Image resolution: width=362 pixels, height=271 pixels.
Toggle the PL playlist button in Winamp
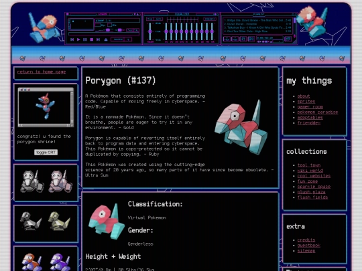[136, 30]
